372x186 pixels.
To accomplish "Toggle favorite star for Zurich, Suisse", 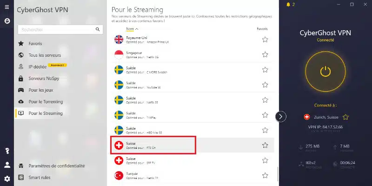I will 345,117.
